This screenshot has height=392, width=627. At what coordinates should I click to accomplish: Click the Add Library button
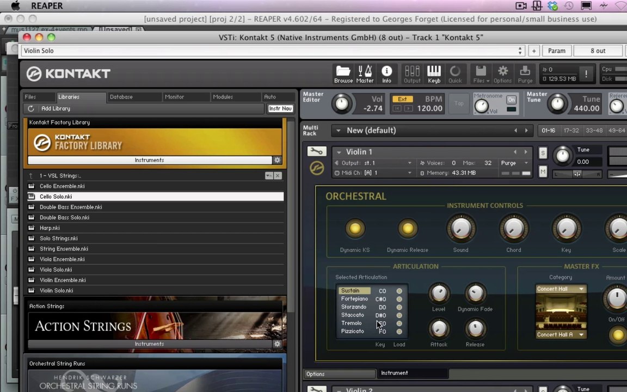coord(56,108)
